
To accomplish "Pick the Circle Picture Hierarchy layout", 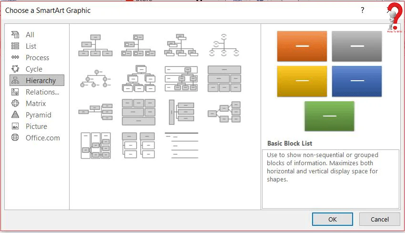I will click(96, 78).
